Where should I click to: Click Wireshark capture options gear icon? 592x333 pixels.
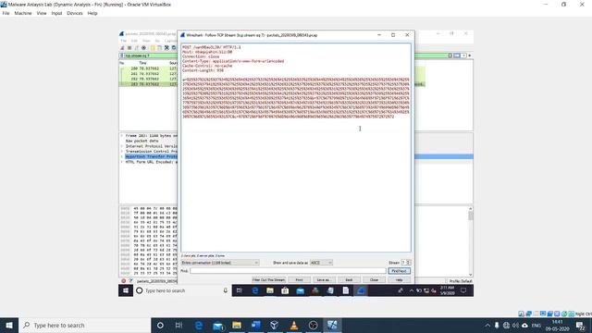click(x=144, y=48)
